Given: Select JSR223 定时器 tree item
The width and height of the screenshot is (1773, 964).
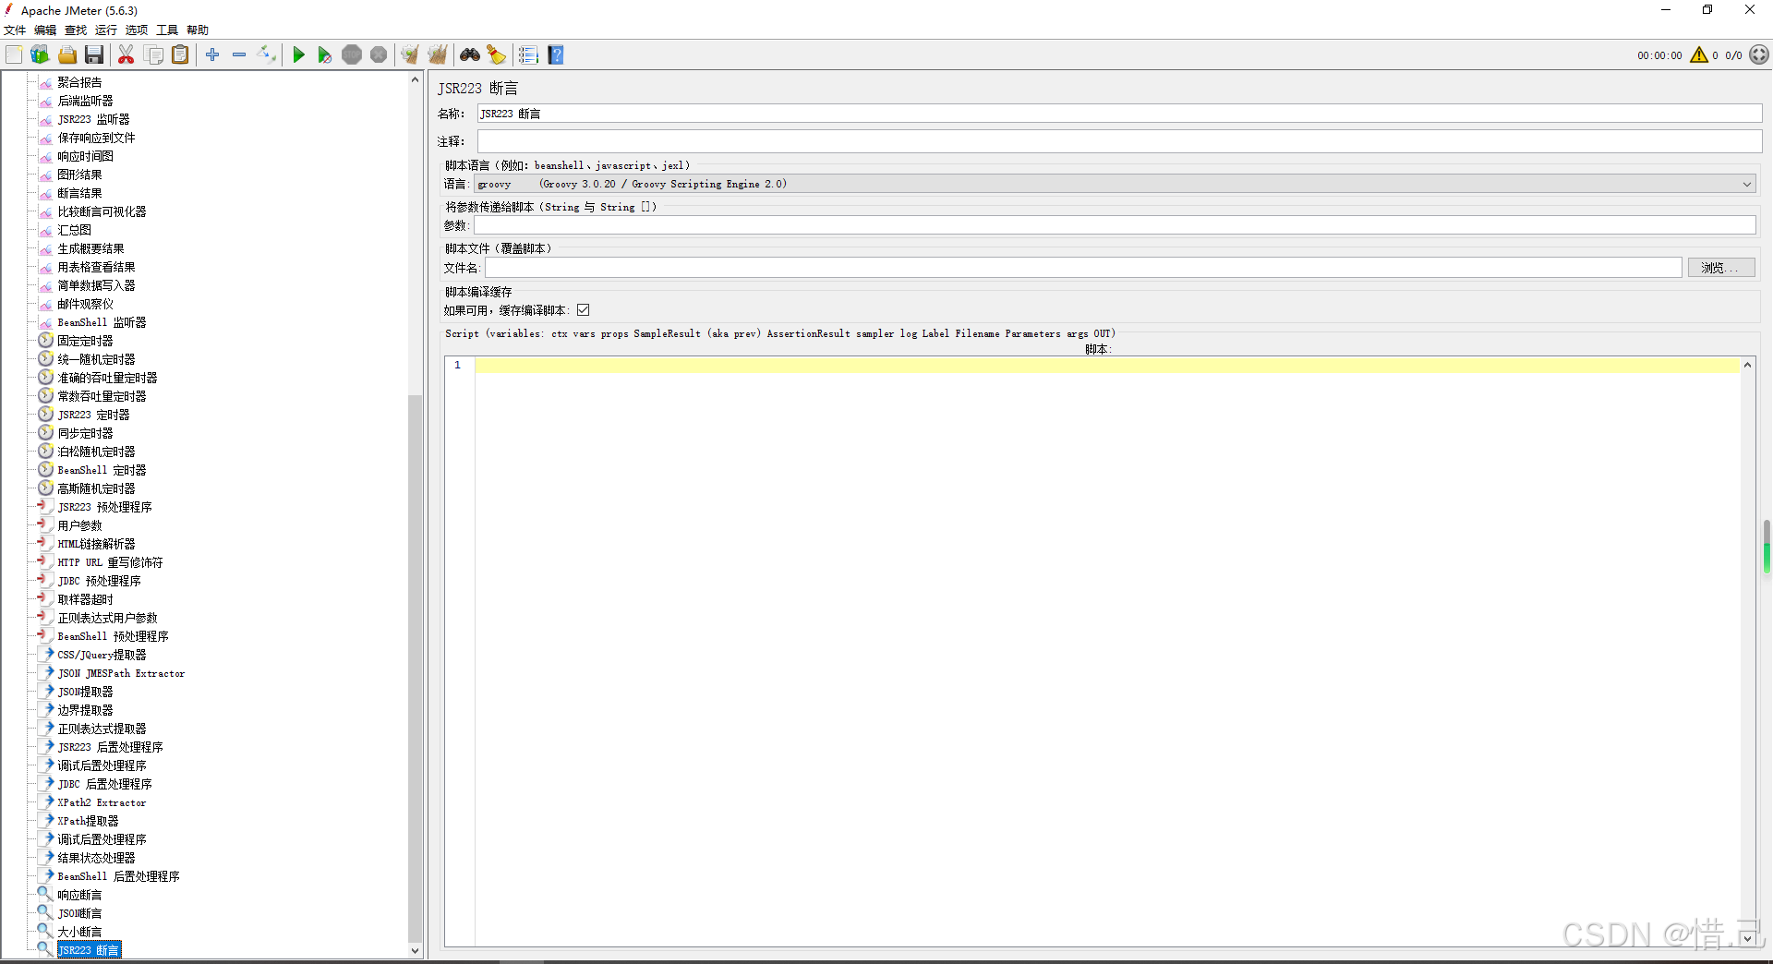Looking at the screenshot, I should 93,415.
